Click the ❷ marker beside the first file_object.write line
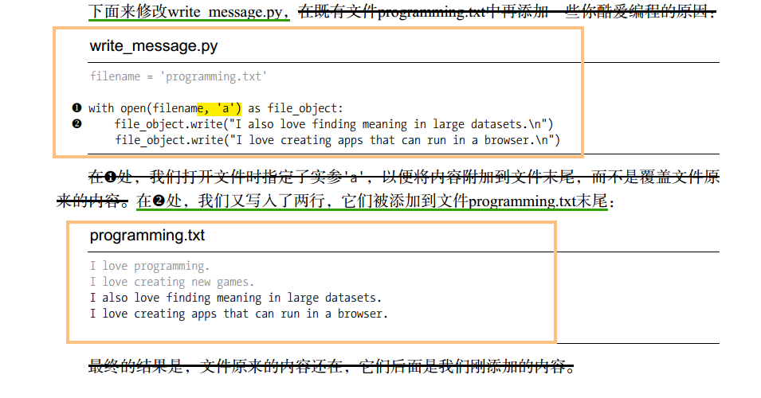This screenshot has width=761, height=398. [x=76, y=123]
